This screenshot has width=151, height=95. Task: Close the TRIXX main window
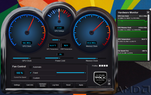(x=109, y=84)
